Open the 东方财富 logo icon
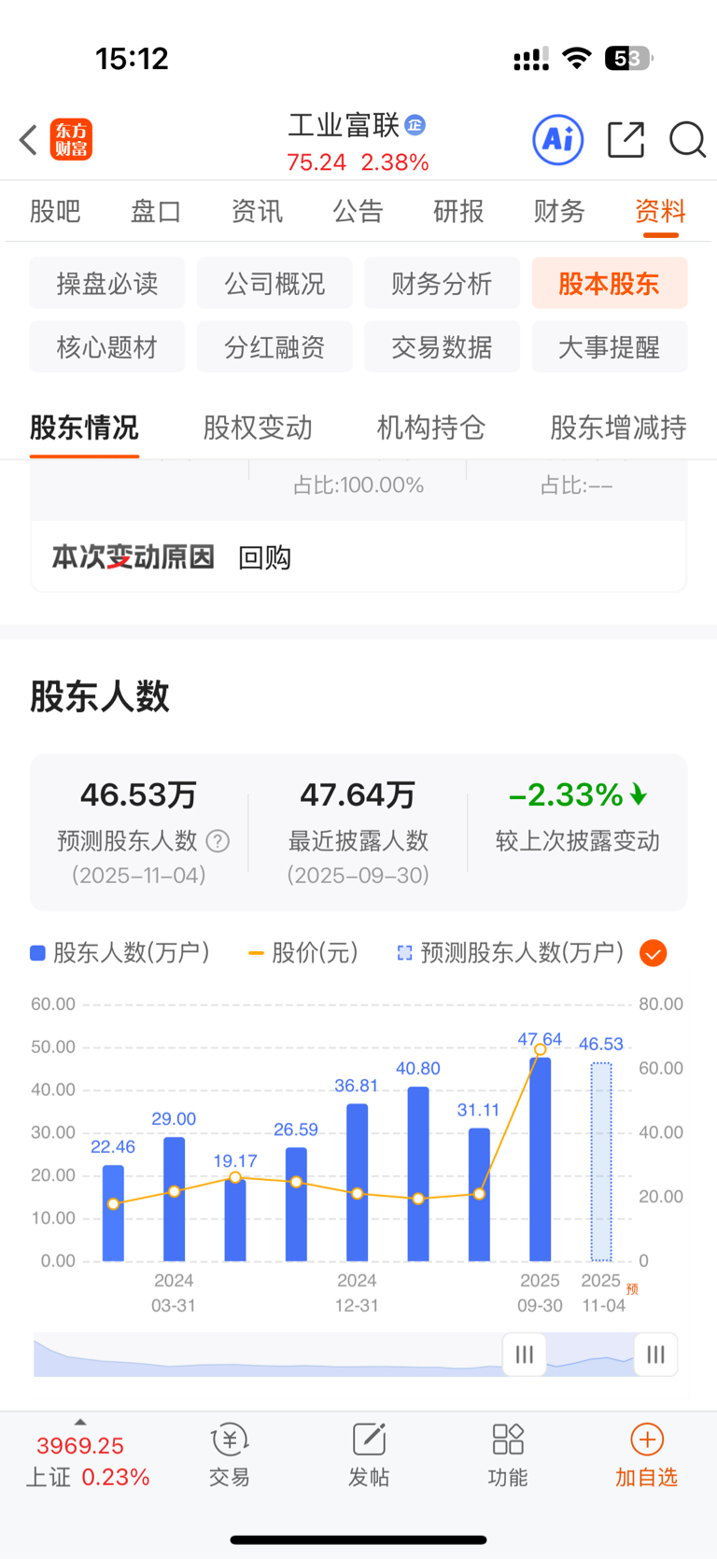 (x=71, y=140)
